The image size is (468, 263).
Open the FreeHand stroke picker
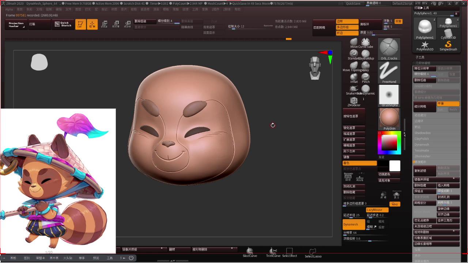tap(389, 72)
